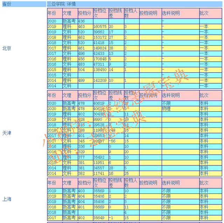Click the -1 line difference in Shanghai table
Image resolution: width=224 pixels, height=223 pixels.
116,218
